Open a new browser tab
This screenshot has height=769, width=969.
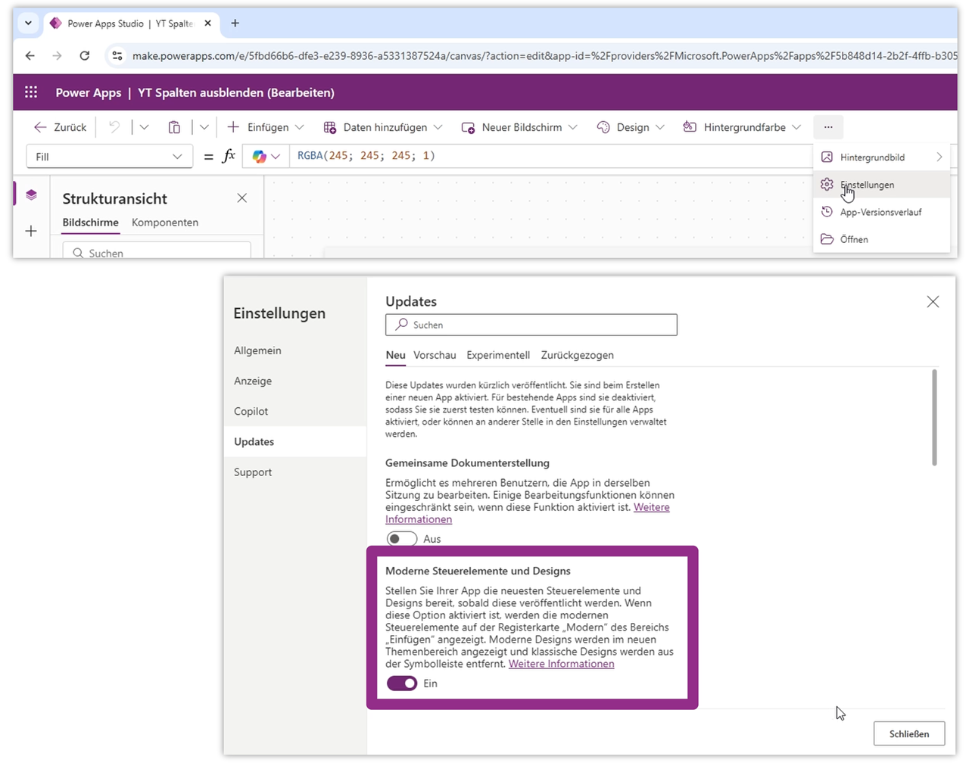[x=235, y=23]
